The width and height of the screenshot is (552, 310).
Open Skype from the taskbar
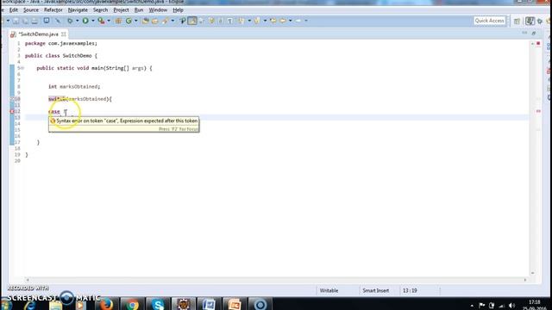pyautogui.click(x=158, y=304)
